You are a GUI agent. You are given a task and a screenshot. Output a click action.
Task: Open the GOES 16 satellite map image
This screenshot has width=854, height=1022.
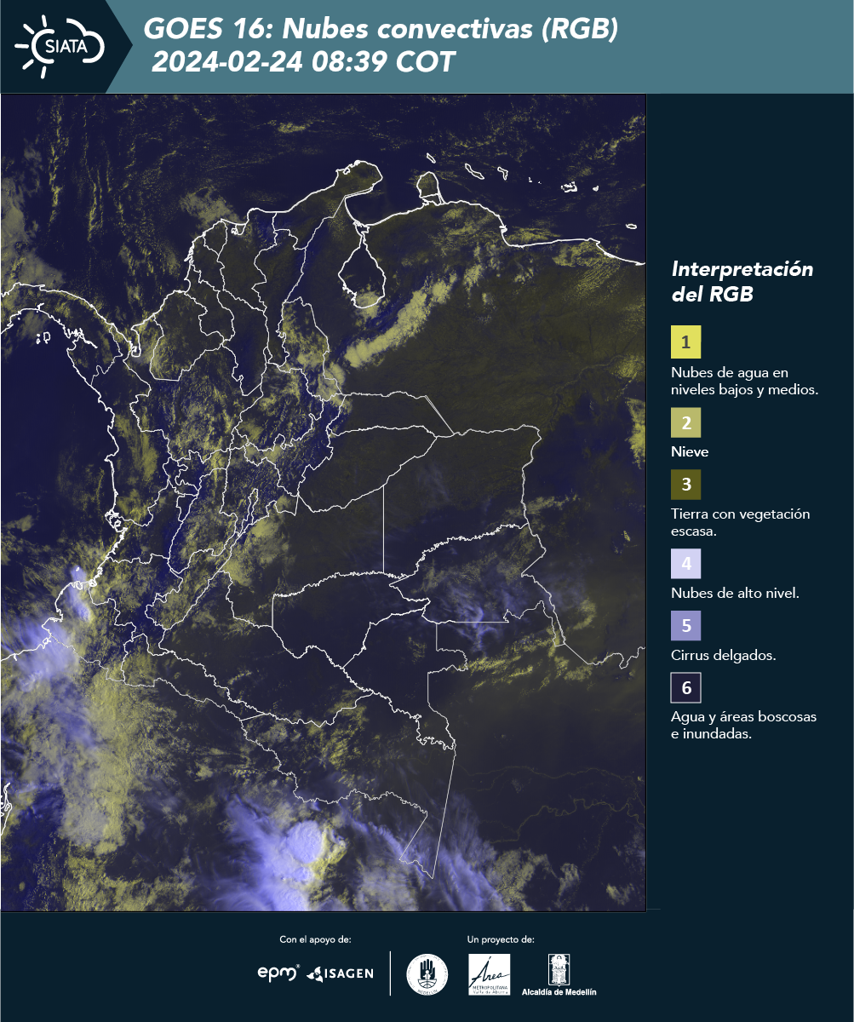click(323, 502)
